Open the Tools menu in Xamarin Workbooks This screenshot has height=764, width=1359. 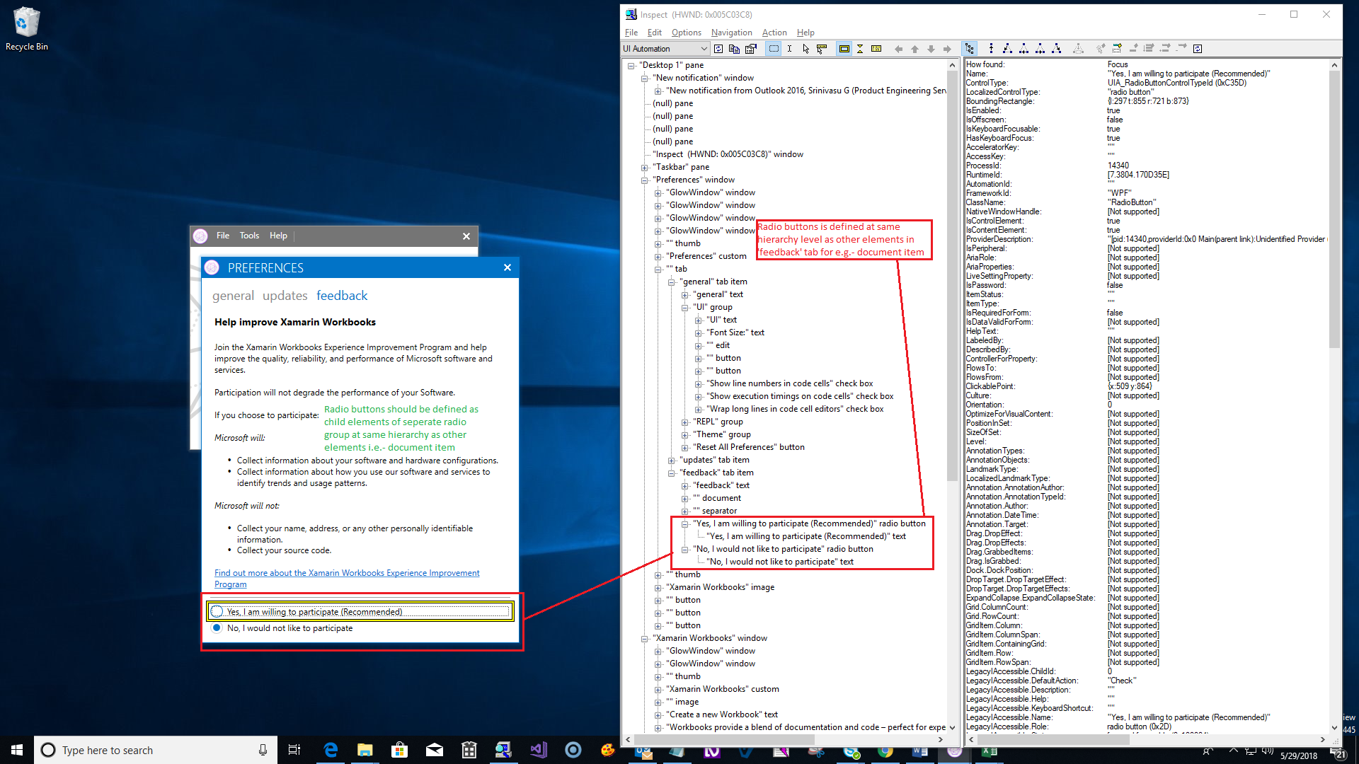[249, 236]
